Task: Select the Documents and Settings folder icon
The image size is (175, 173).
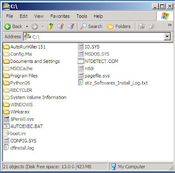Action: 7,61
